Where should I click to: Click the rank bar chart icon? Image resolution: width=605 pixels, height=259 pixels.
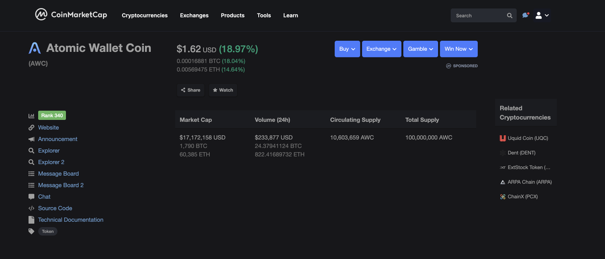[31, 116]
